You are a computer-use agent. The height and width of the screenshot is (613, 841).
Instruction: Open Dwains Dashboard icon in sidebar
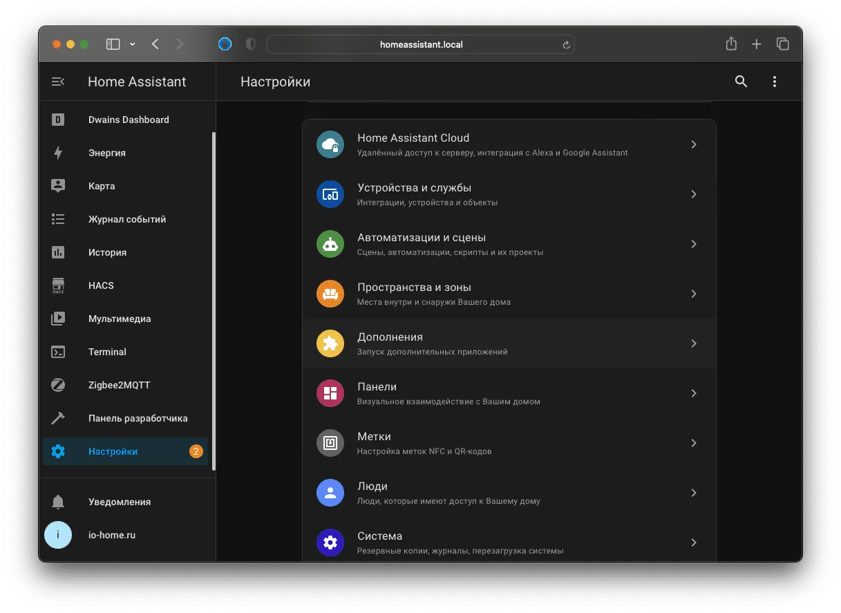tap(58, 120)
